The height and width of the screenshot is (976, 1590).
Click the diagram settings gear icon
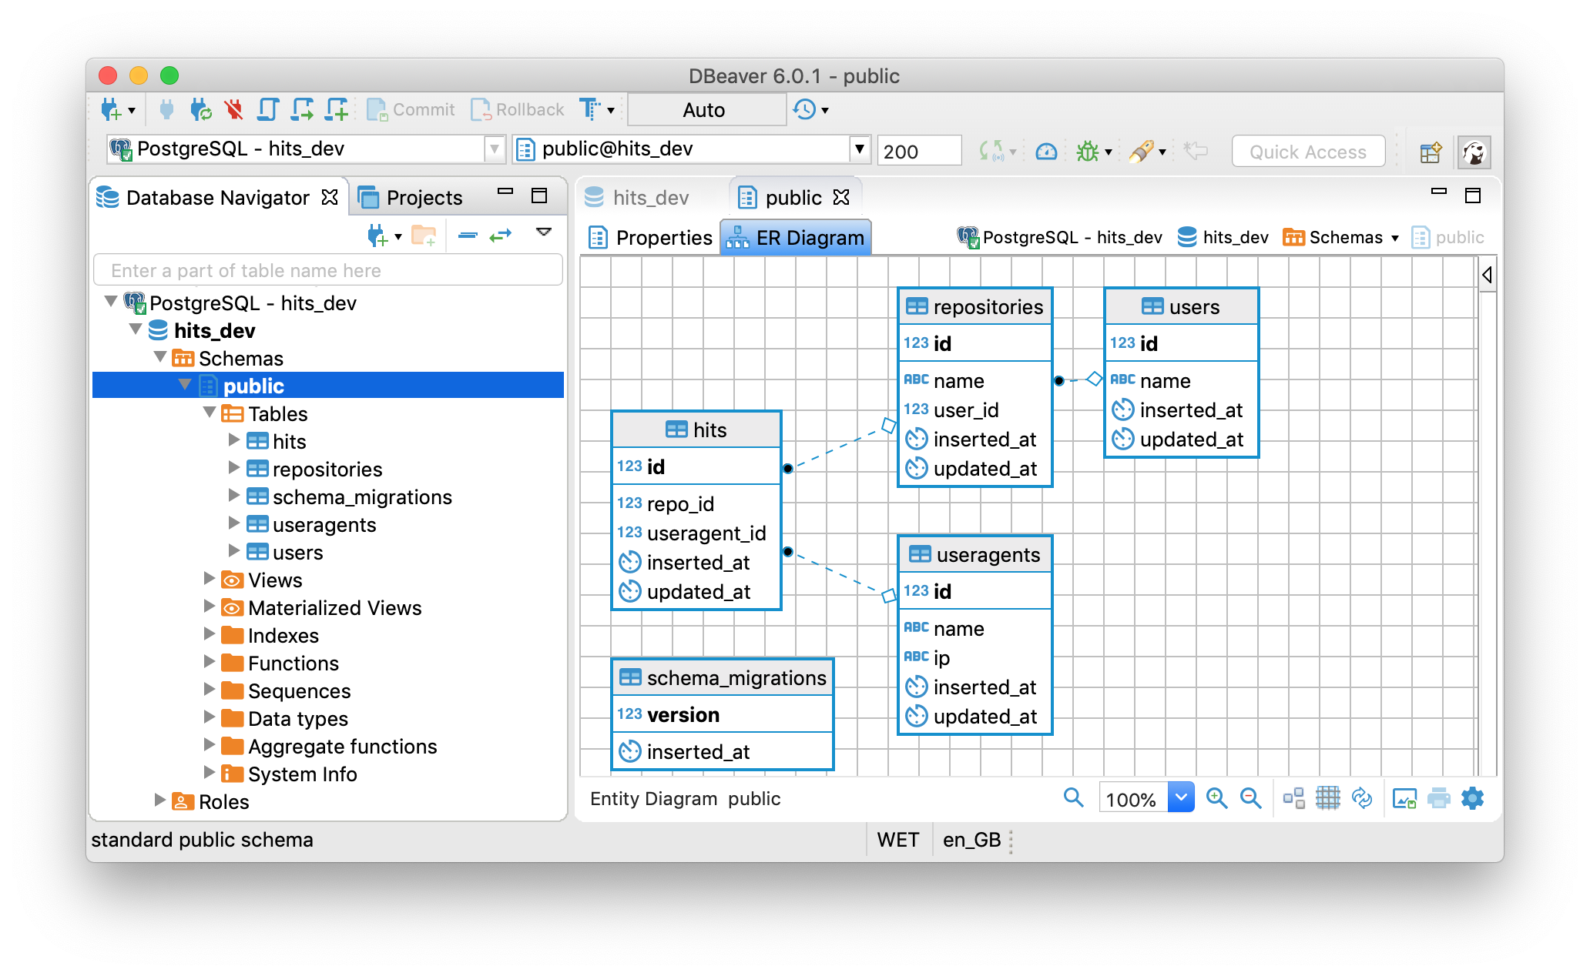[x=1473, y=798]
